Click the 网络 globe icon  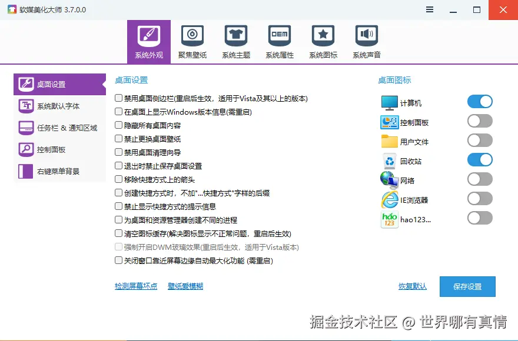tap(390, 180)
